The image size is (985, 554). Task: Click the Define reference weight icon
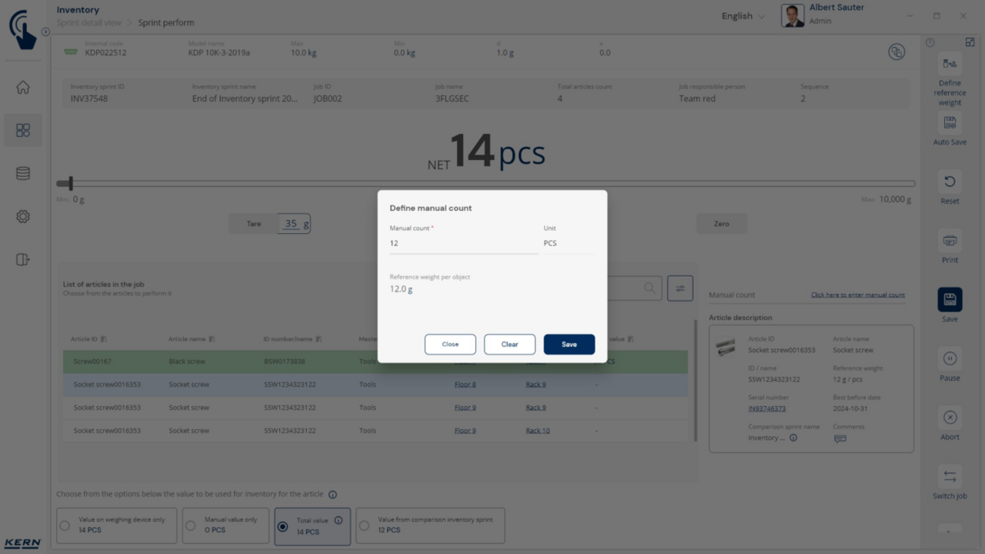coord(950,64)
